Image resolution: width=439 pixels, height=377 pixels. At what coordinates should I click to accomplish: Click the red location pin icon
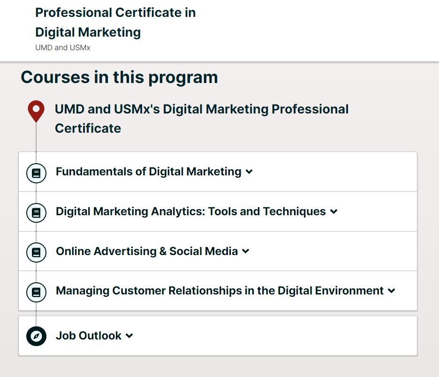click(36, 110)
